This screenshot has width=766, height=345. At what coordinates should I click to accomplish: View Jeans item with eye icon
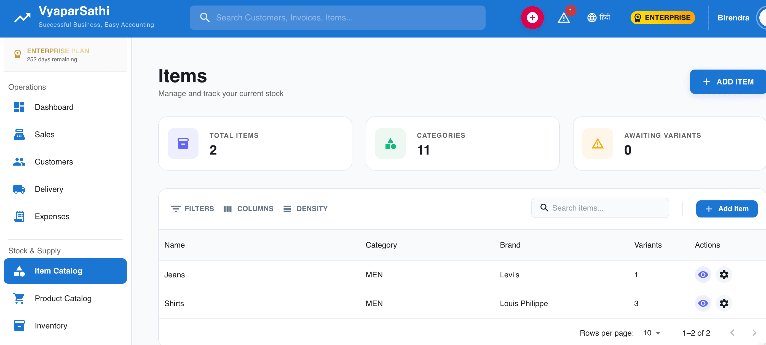[x=703, y=274]
